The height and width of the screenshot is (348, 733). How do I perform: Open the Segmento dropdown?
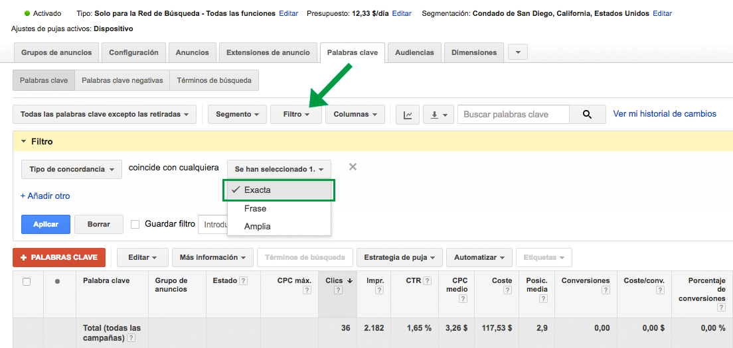coord(237,114)
